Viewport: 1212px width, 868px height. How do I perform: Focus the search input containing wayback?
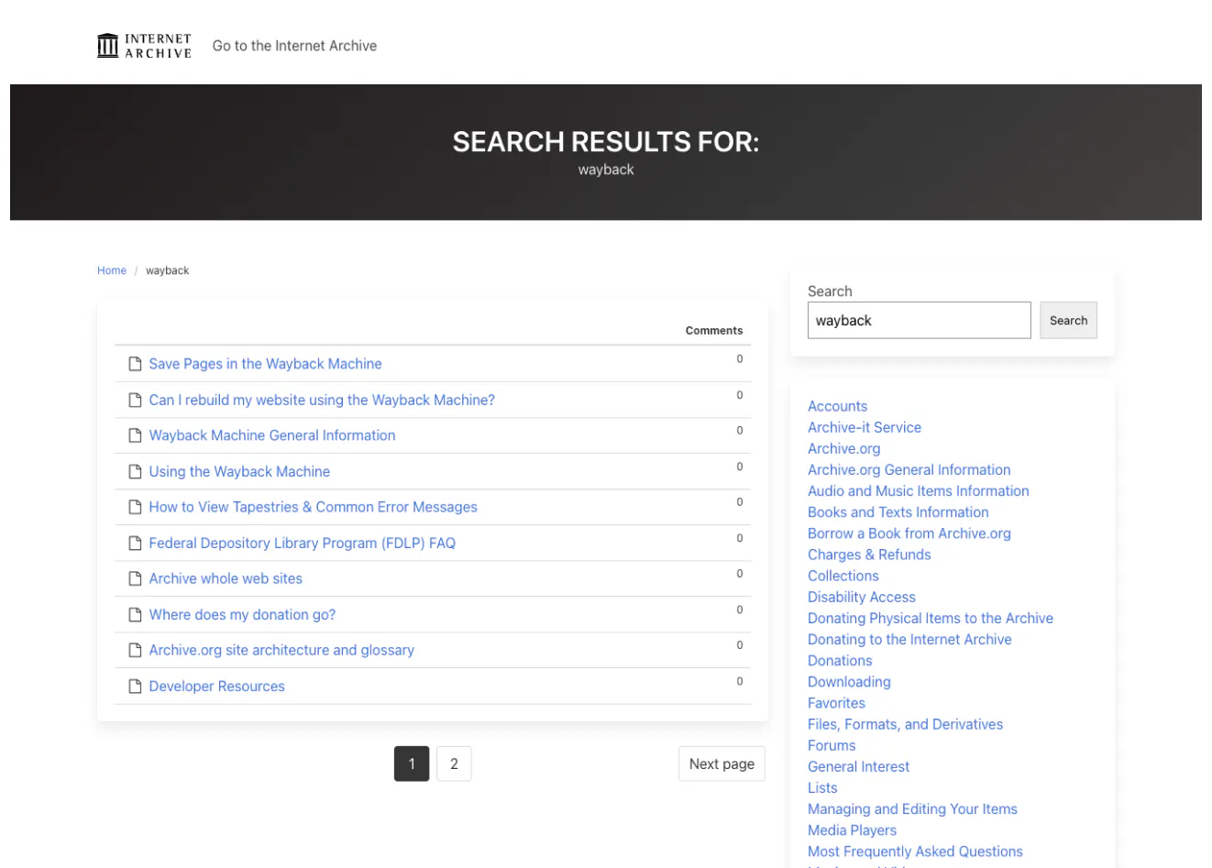(919, 321)
